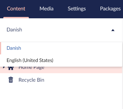The image size is (123, 109).
Task: Choose English (United States) from the list
Action: [x=30, y=60]
